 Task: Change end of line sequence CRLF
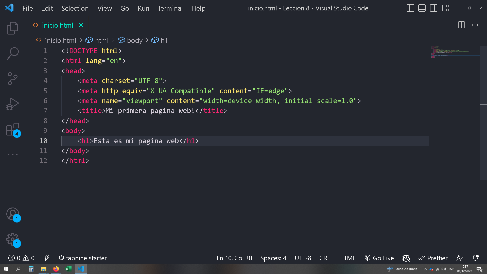(326, 258)
